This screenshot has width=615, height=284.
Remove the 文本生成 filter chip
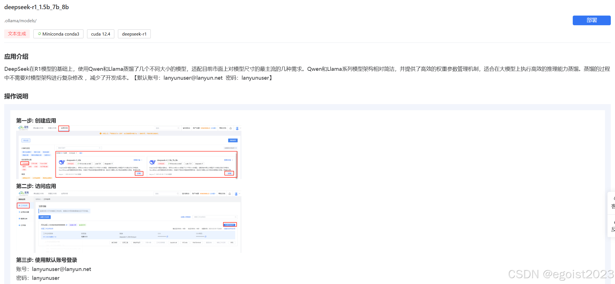[76, 153]
